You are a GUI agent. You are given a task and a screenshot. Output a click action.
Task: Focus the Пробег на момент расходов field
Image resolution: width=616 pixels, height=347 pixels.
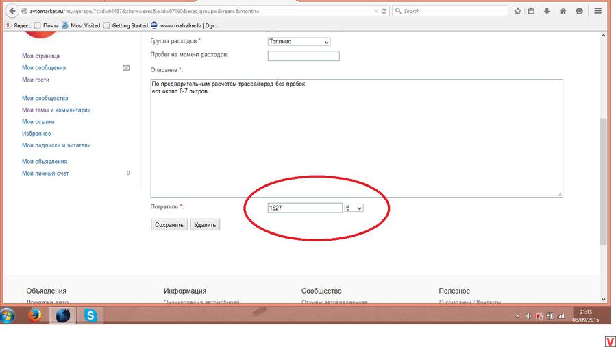click(x=304, y=56)
